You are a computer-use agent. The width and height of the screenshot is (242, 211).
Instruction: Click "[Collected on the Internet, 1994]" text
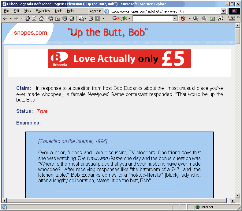click(73, 141)
